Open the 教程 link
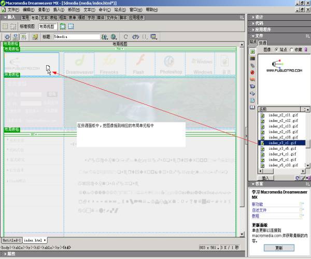 (x=256, y=216)
